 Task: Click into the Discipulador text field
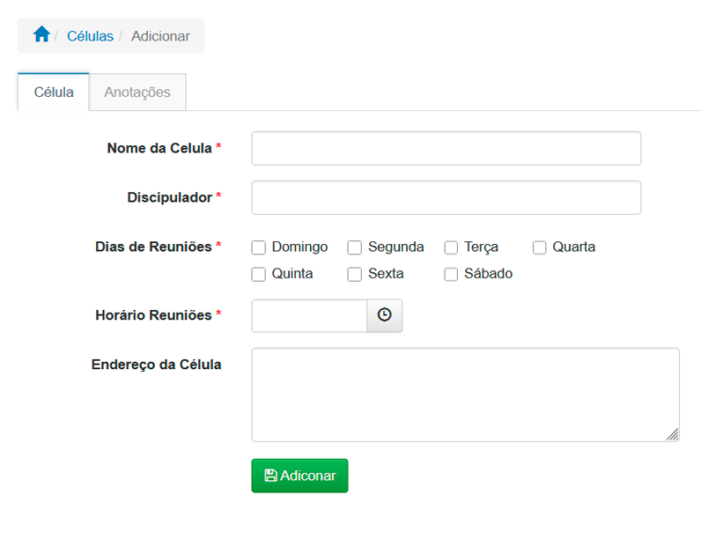point(446,197)
